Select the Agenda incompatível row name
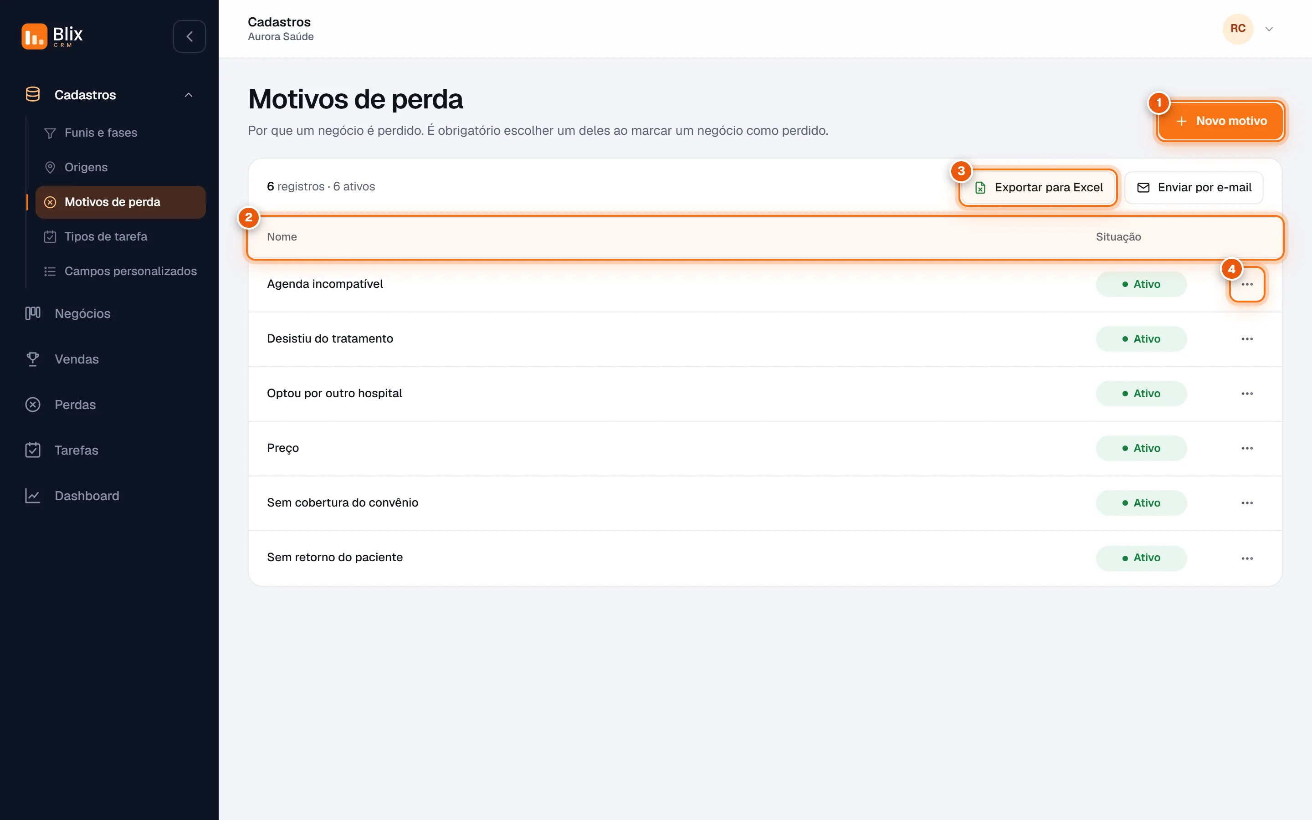Image resolution: width=1312 pixels, height=820 pixels. point(325,284)
